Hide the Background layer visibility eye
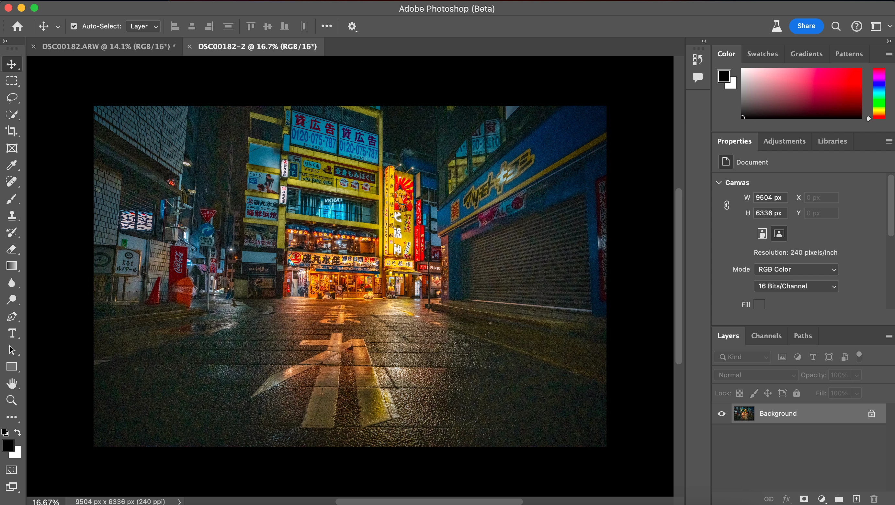 [722, 414]
